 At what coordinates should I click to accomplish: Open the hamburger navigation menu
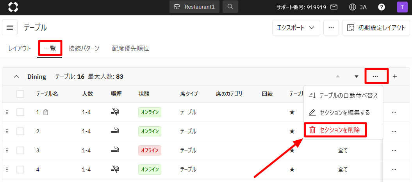coord(10,27)
